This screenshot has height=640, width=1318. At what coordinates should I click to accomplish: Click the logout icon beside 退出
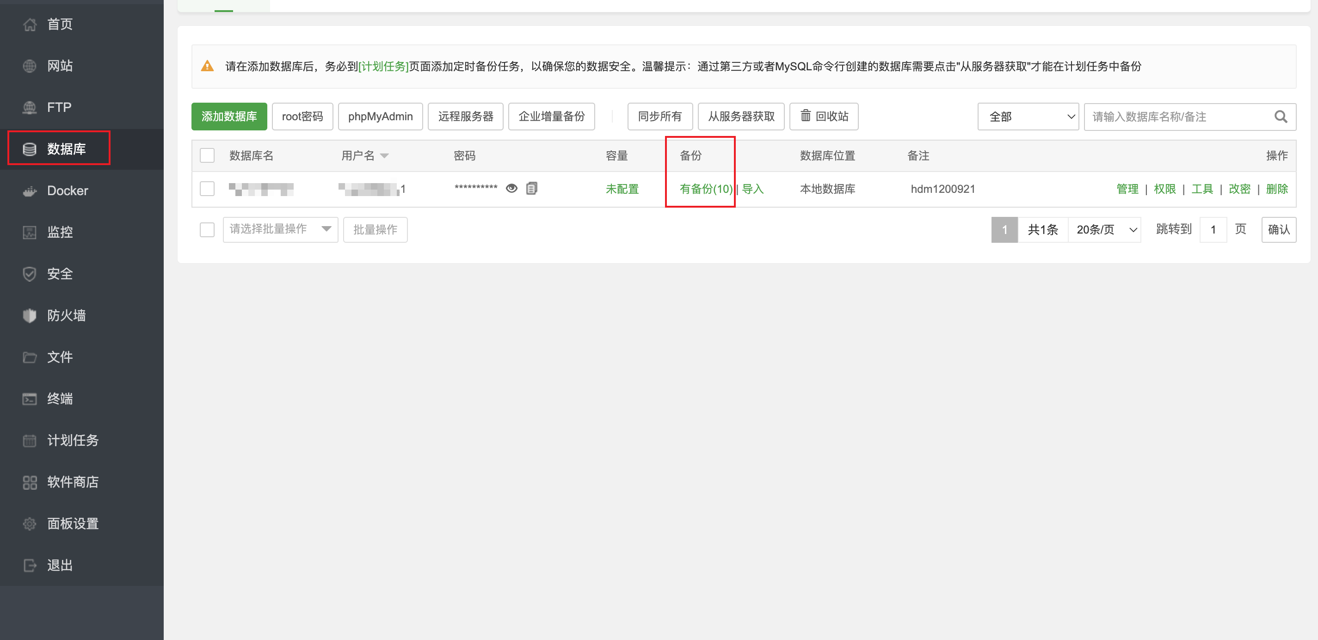30,565
